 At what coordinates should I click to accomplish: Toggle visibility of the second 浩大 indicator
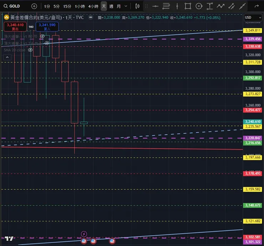(x=47, y=43)
